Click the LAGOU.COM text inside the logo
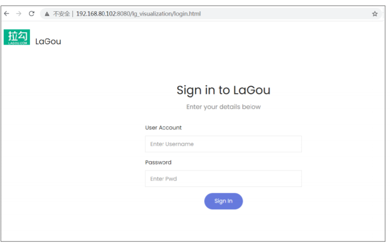This screenshot has width=390, height=248. (17, 43)
